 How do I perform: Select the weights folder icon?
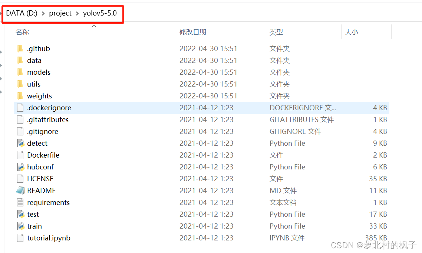click(20, 96)
